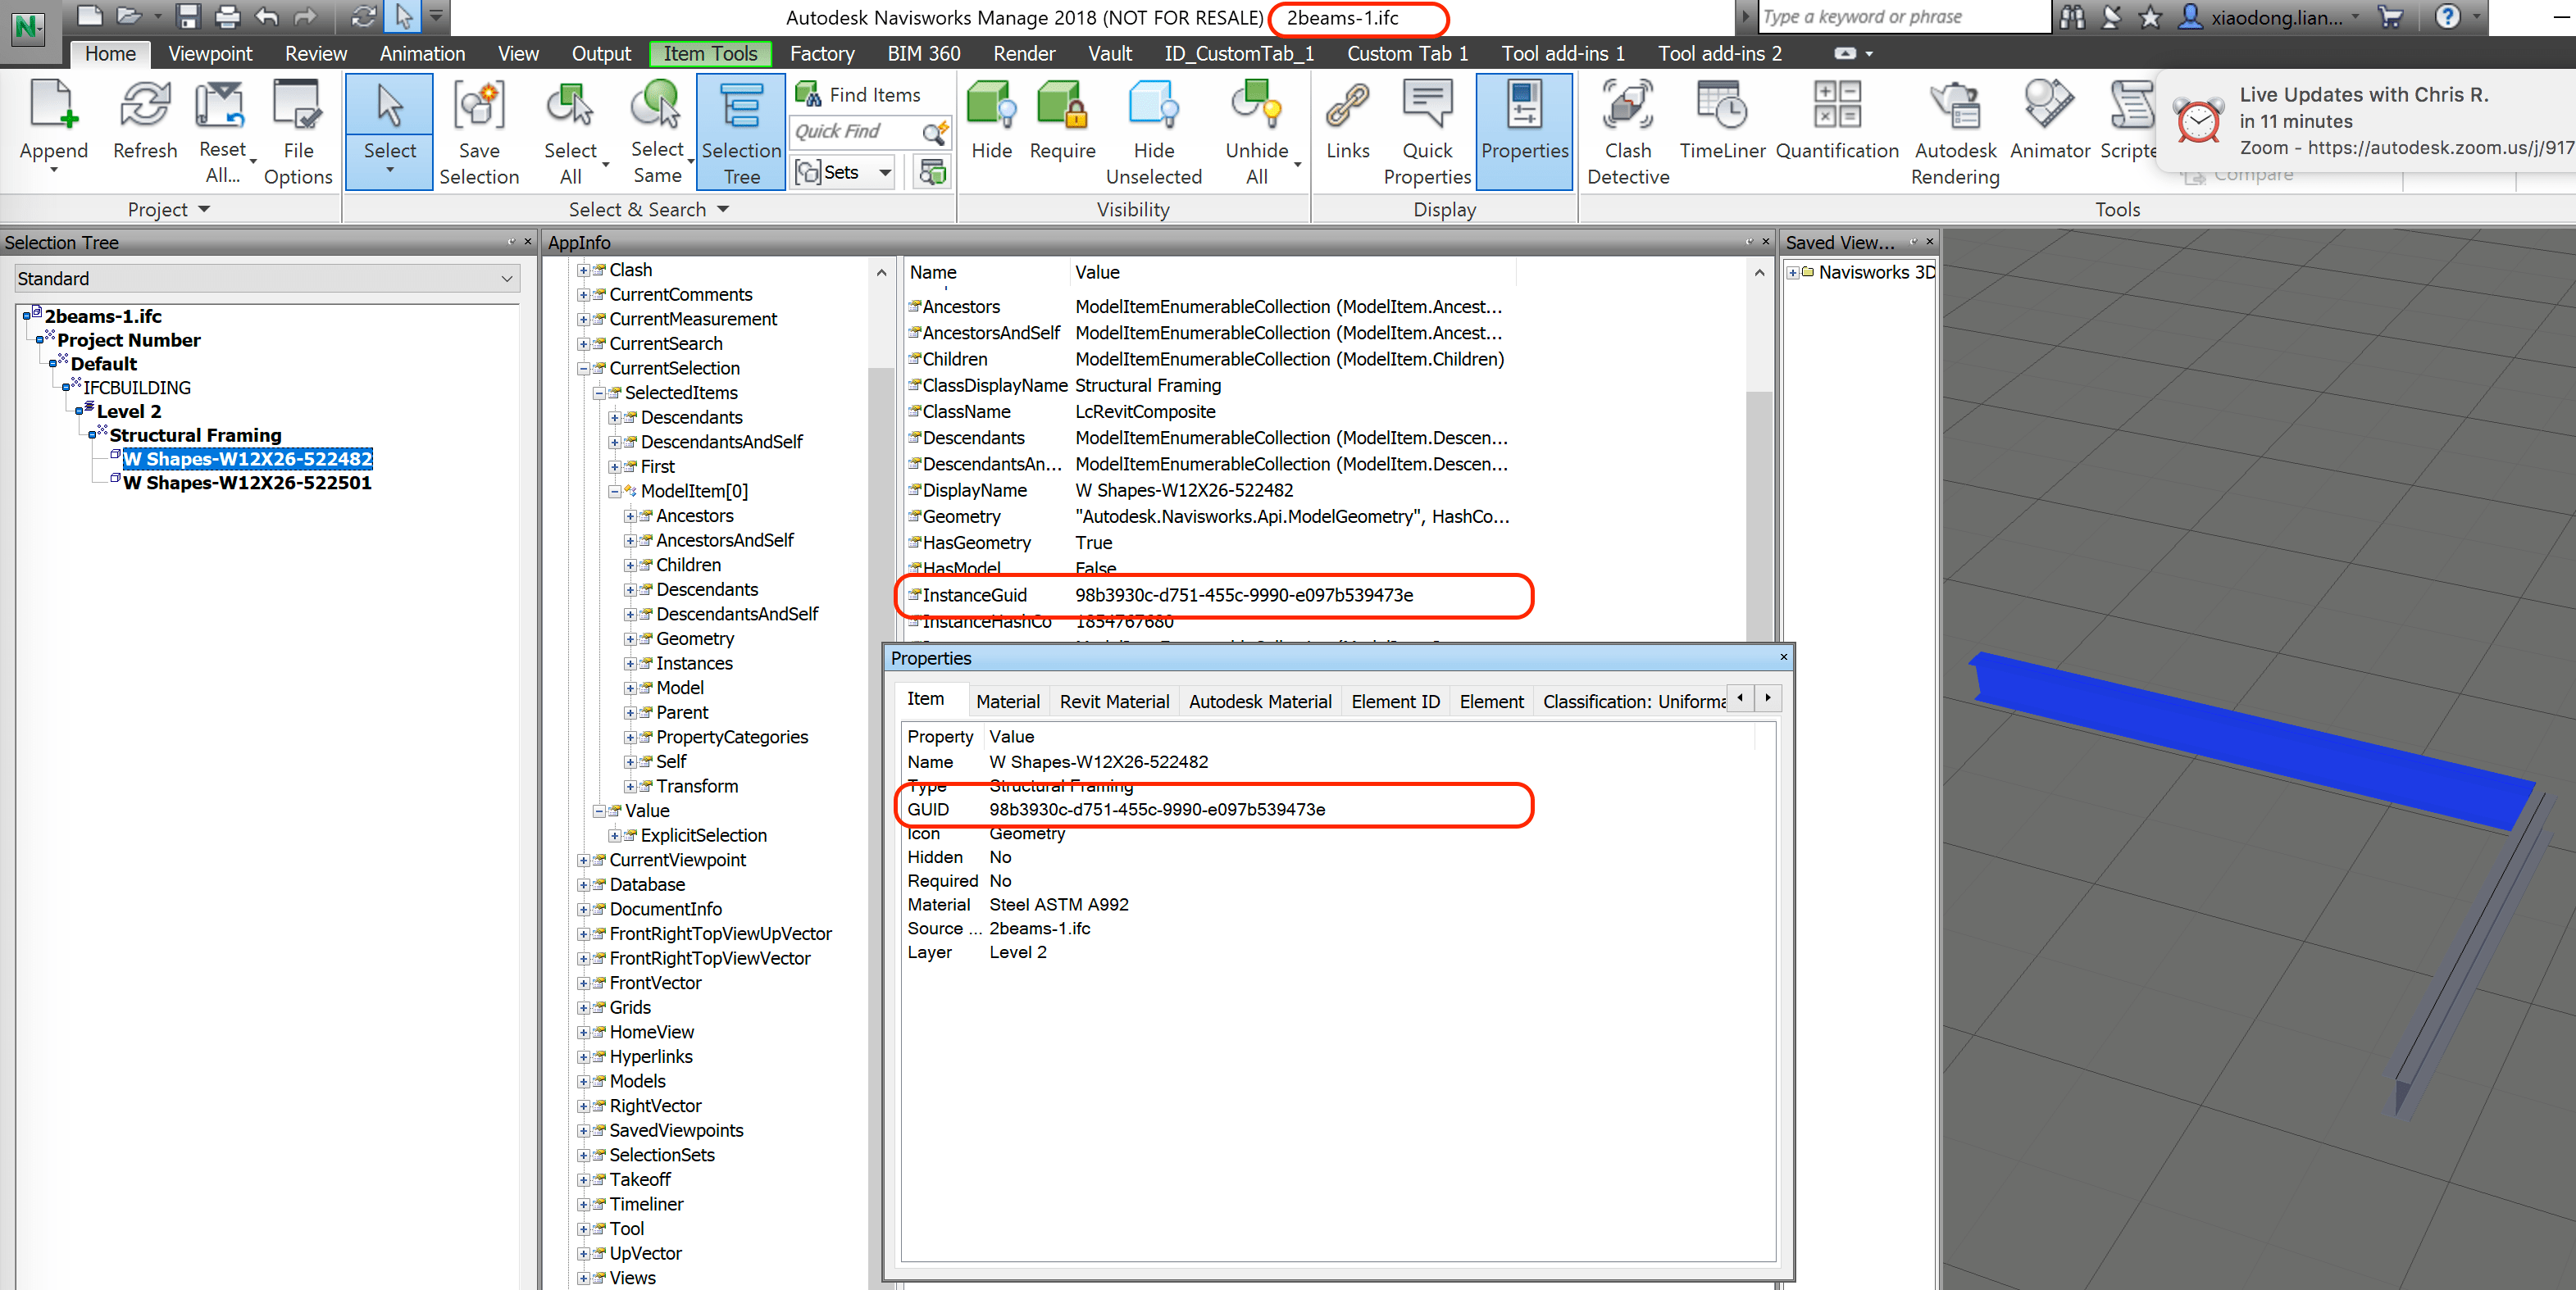Screen dimensions: 2576x1290
Task: Toggle the Links display icon
Action: [x=1347, y=105]
